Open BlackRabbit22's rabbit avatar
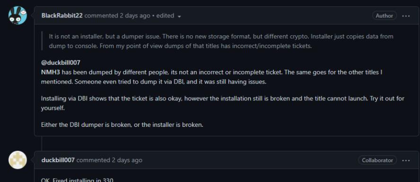The image size is (420, 182). click(17, 16)
